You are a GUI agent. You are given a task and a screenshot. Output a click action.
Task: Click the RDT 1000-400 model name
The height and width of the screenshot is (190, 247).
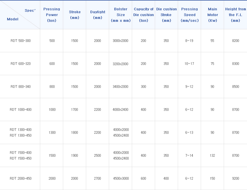[20, 110]
